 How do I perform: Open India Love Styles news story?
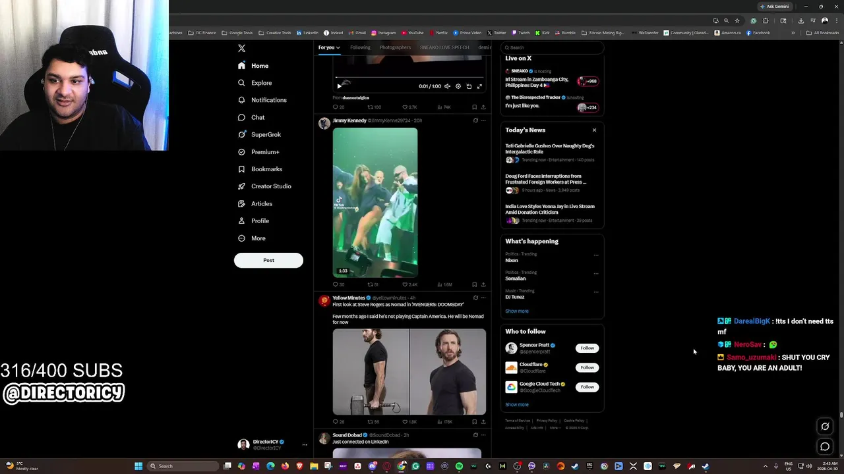pos(552,213)
